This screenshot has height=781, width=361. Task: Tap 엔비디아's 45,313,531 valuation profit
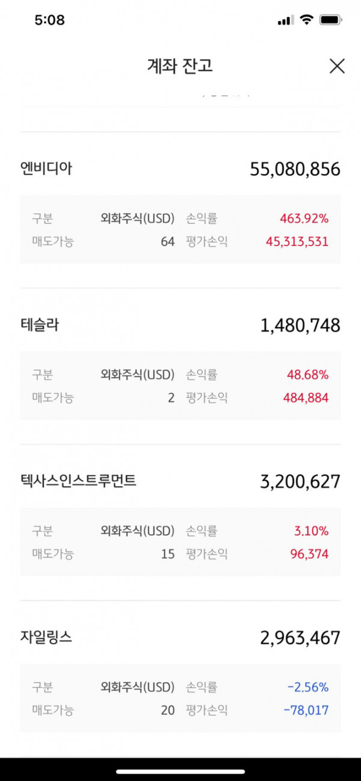[297, 241]
